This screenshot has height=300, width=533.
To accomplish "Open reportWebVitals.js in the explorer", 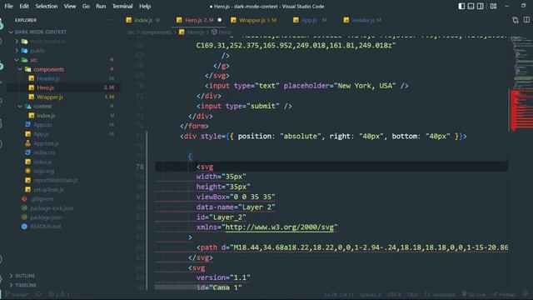I will (56, 180).
